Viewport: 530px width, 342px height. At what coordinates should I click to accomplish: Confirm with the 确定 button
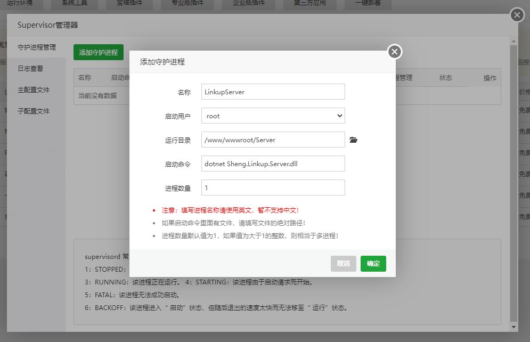[x=373, y=264]
